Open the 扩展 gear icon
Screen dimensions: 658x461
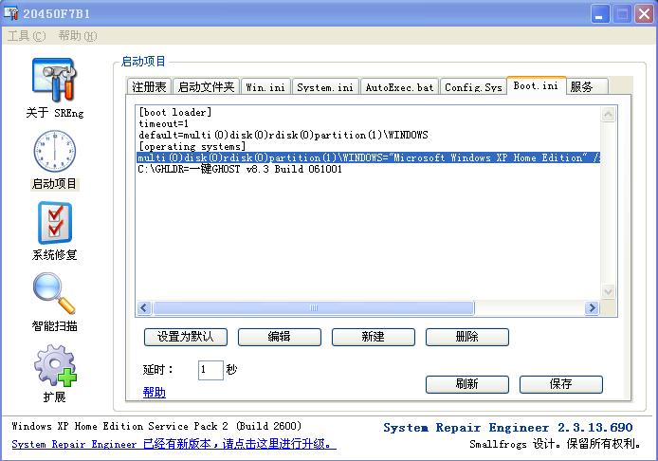(x=55, y=365)
